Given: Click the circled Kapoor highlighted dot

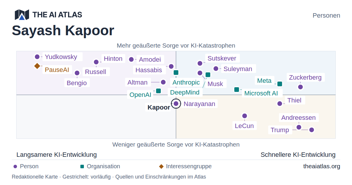Looking at the screenshot, I should (x=176, y=103).
